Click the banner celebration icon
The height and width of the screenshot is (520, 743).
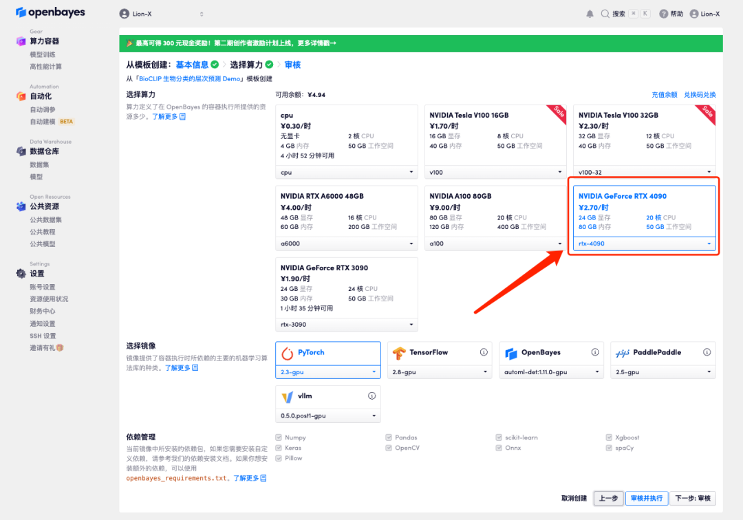click(x=129, y=43)
